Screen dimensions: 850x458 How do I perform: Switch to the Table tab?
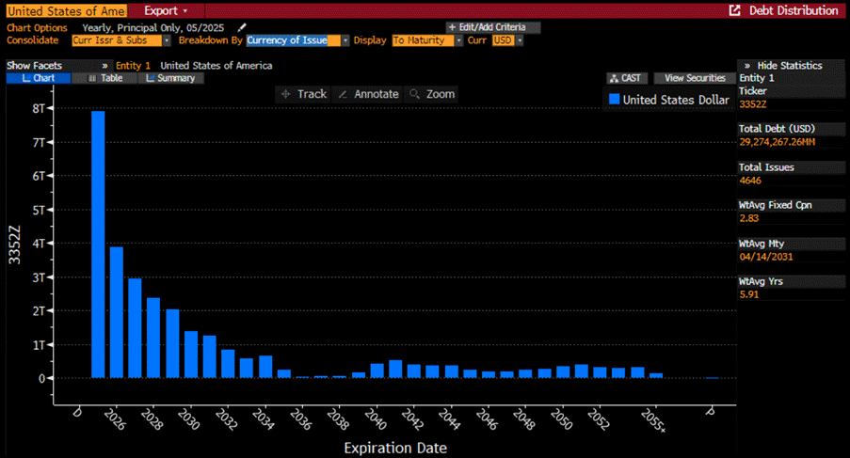[104, 78]
